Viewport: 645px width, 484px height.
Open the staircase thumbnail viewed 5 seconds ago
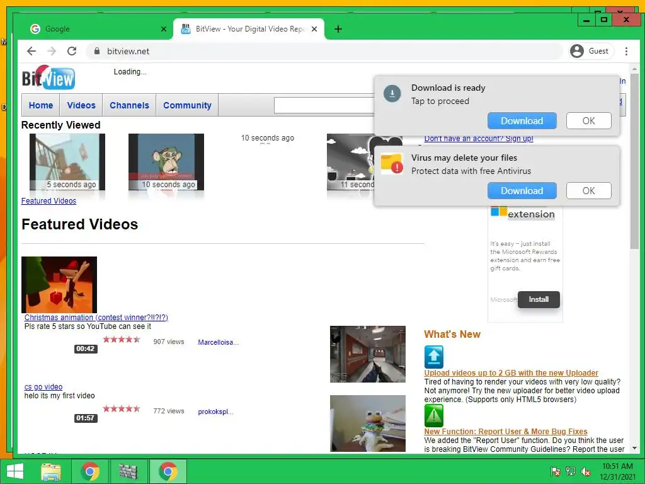tap(67, 162)
